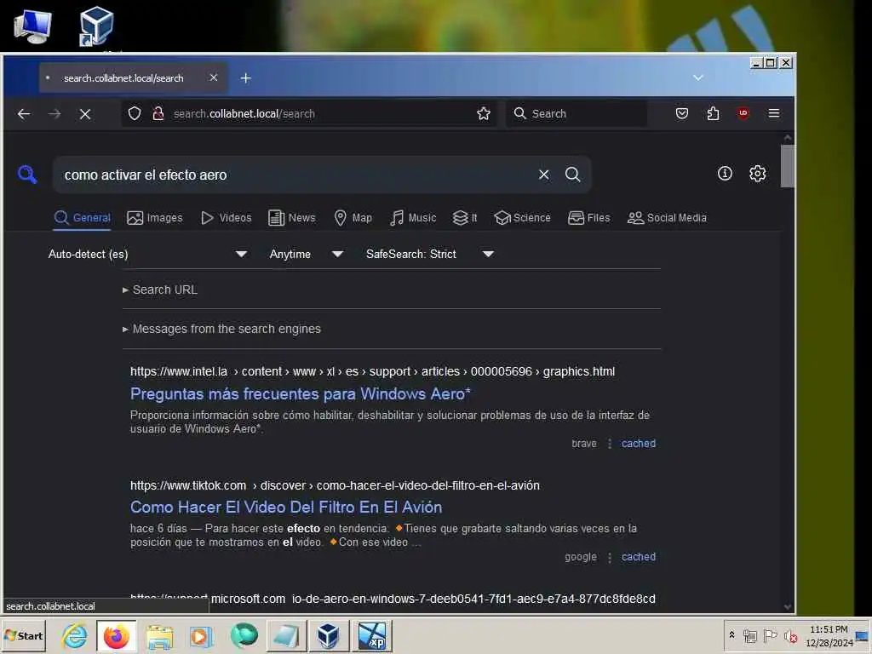Switch to Music category

[x=413, y=217]
